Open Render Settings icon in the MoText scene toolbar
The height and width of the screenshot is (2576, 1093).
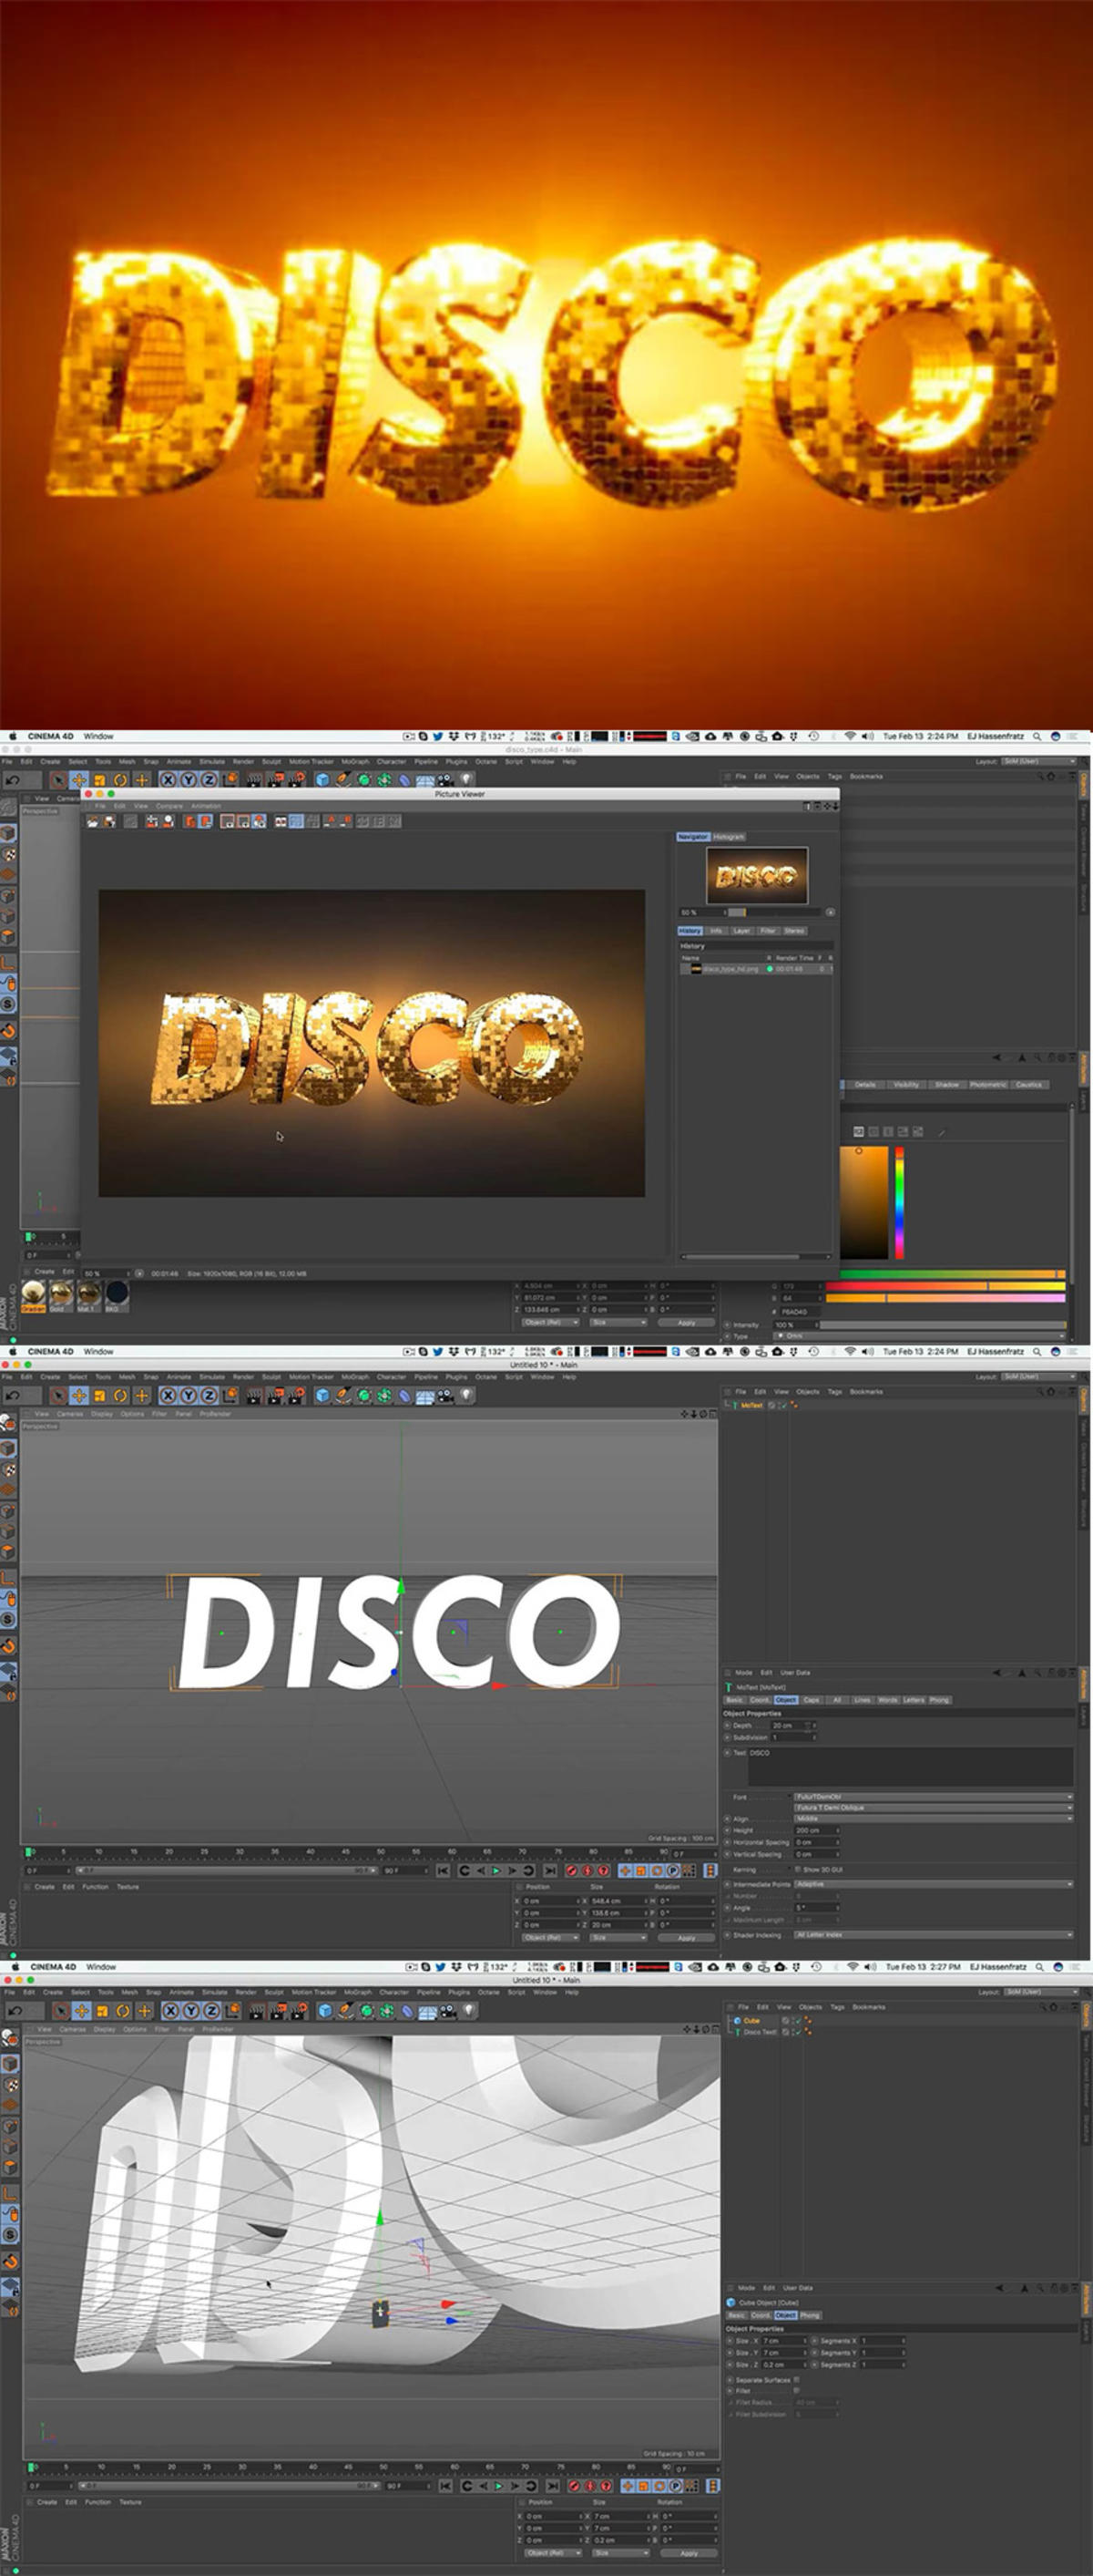[298, 1395]
